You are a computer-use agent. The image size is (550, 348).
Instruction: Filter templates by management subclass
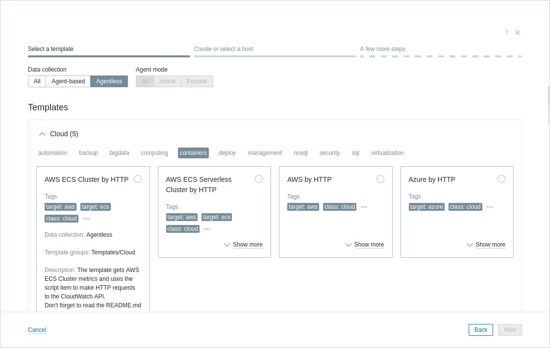265,153
